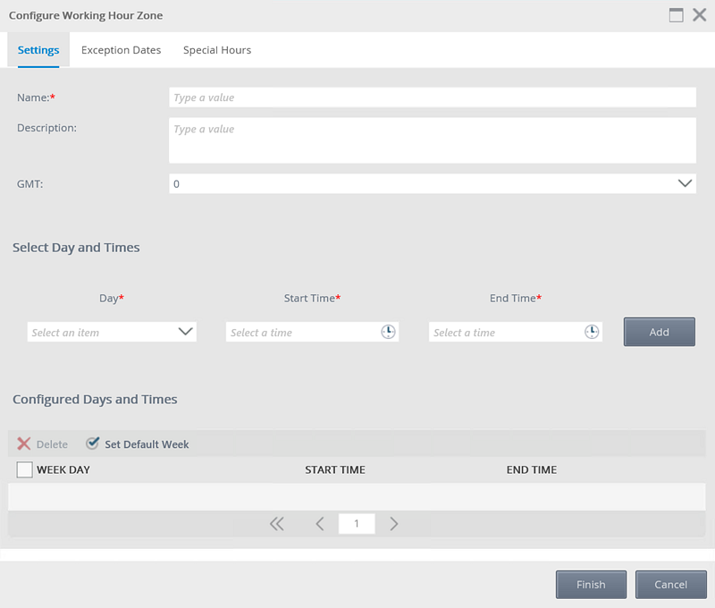Open the Day selection dropdown

185,332
